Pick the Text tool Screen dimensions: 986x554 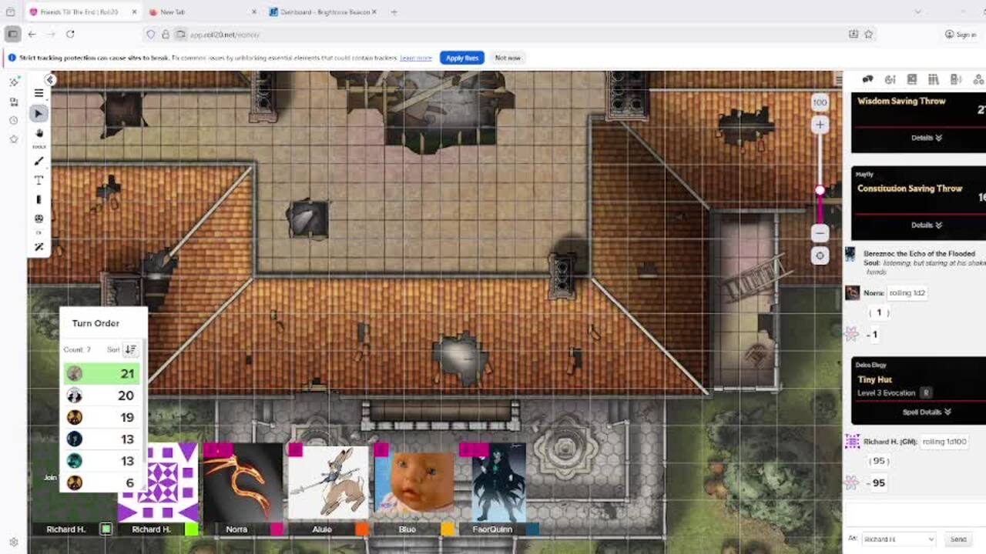point(39,180)
